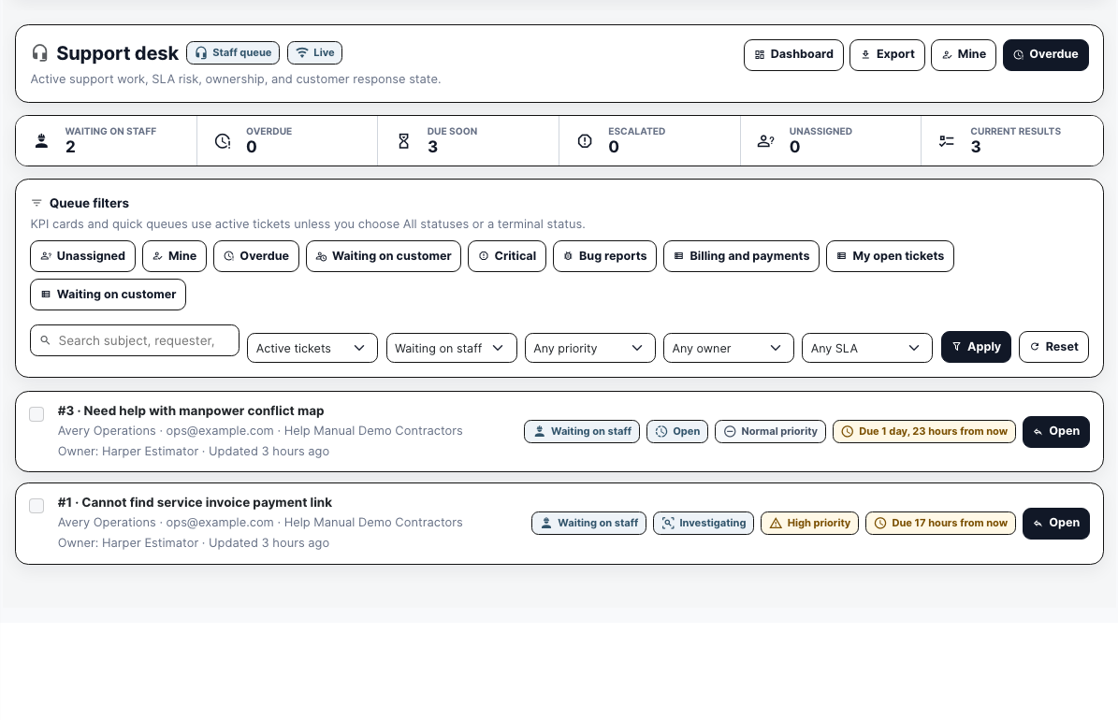The width and height of the screenshot is (1118, 720).
Task: Click the Escalated alert circle icon
Action: (x=585, y=141)
